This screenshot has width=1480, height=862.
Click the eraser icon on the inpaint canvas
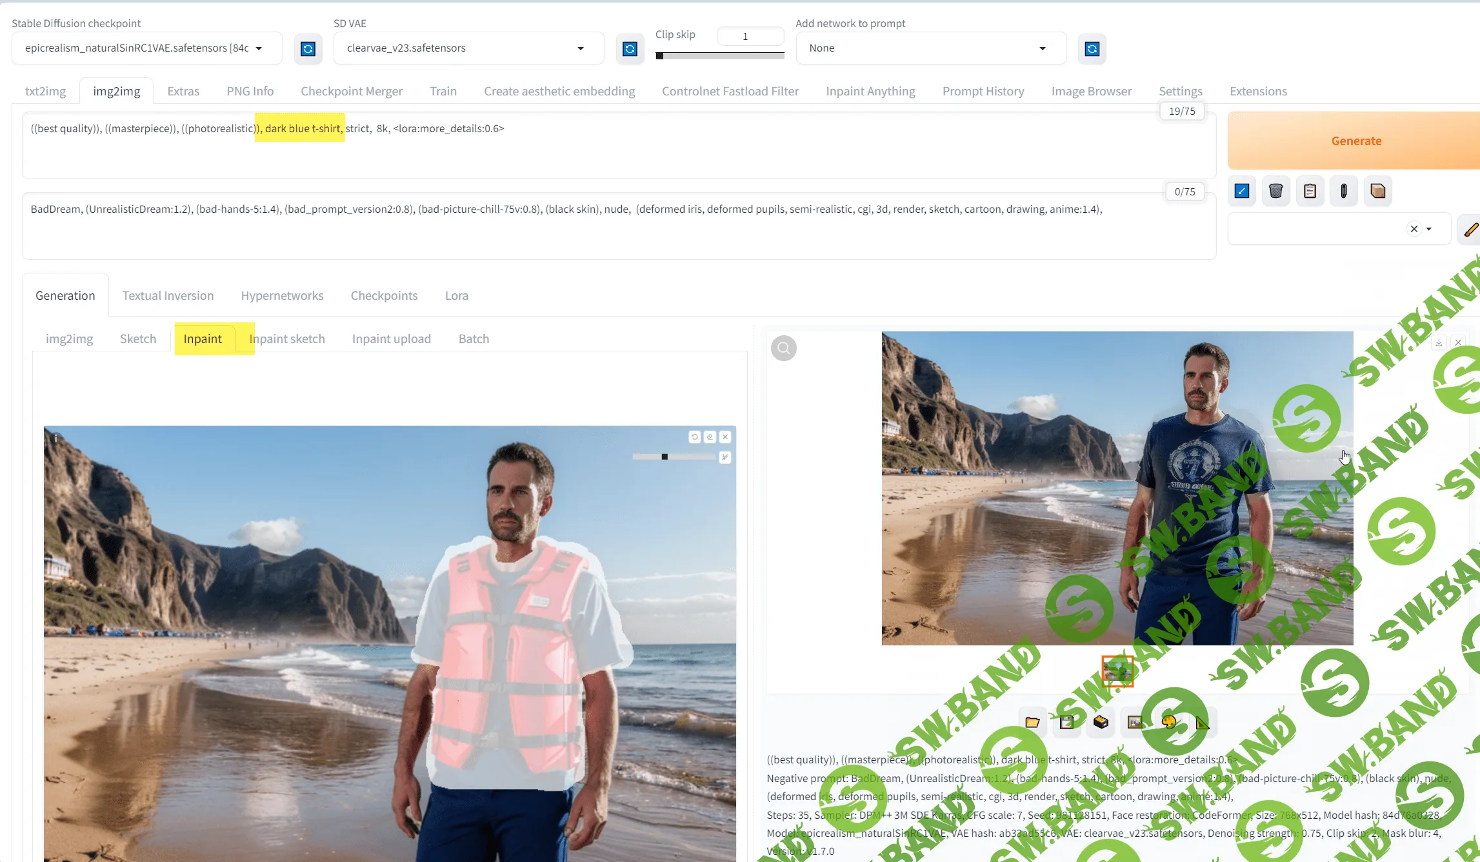pyautogui.click(x=710, y=437)
